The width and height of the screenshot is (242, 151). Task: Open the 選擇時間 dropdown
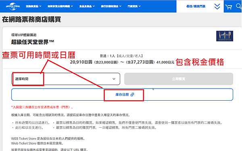tap(66, 79)
